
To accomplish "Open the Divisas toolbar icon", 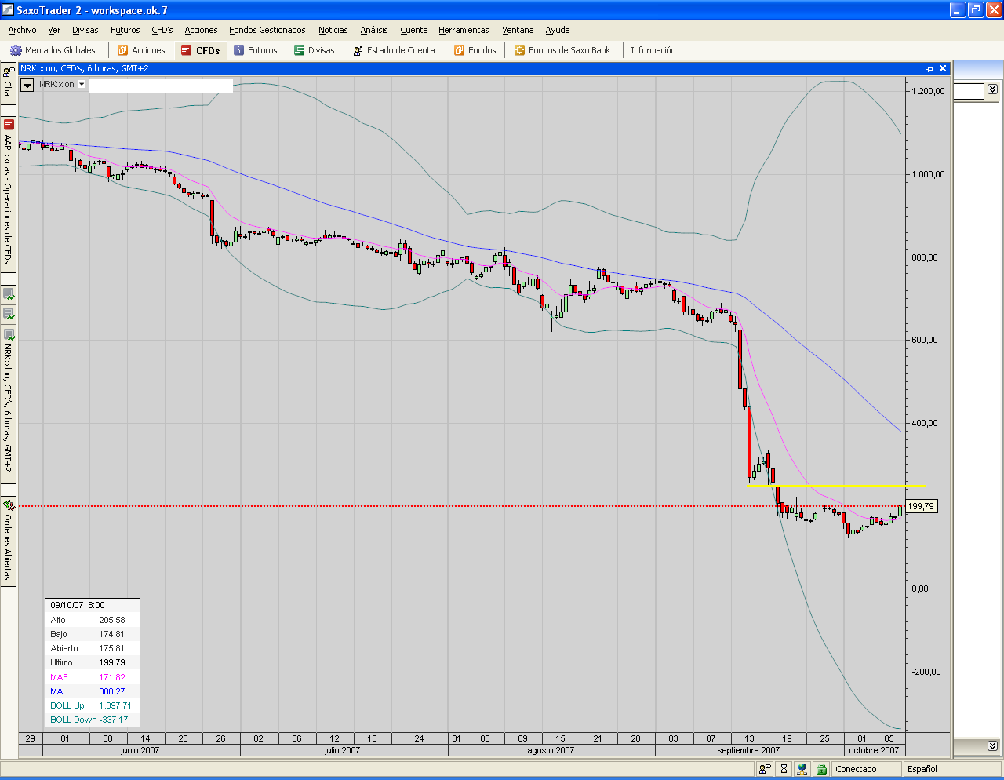I will [300, 50].
